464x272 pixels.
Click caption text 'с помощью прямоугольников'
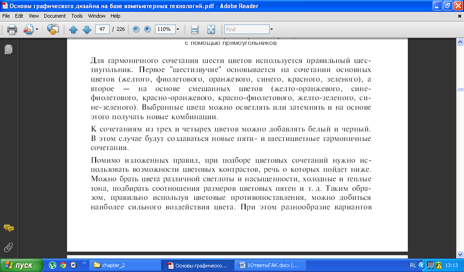click(231, 43)
